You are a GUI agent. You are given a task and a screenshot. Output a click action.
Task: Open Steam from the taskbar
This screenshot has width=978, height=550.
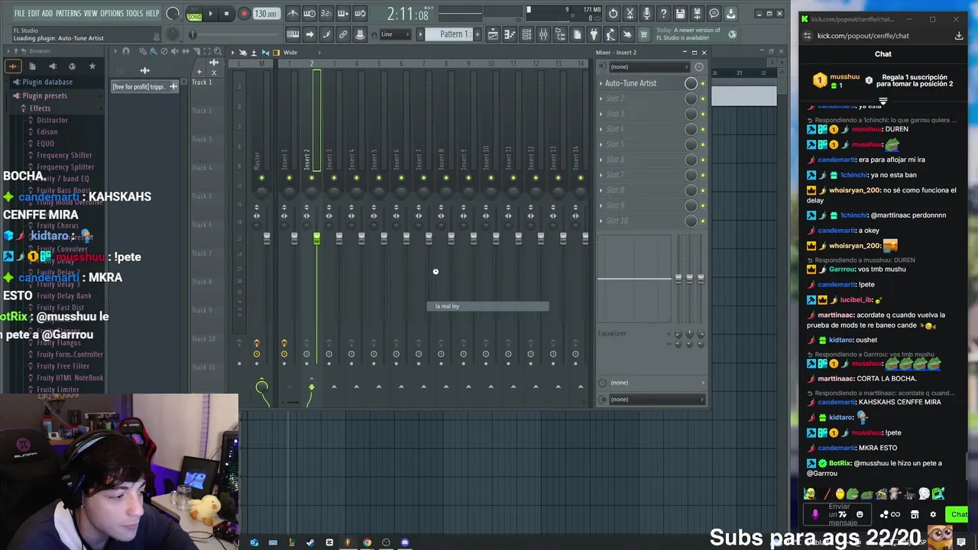(310, 543)
